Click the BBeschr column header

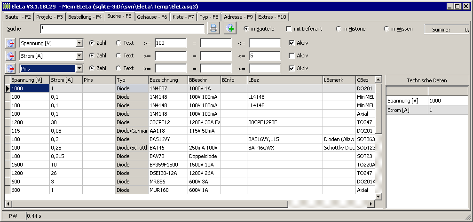pos(204,80)
